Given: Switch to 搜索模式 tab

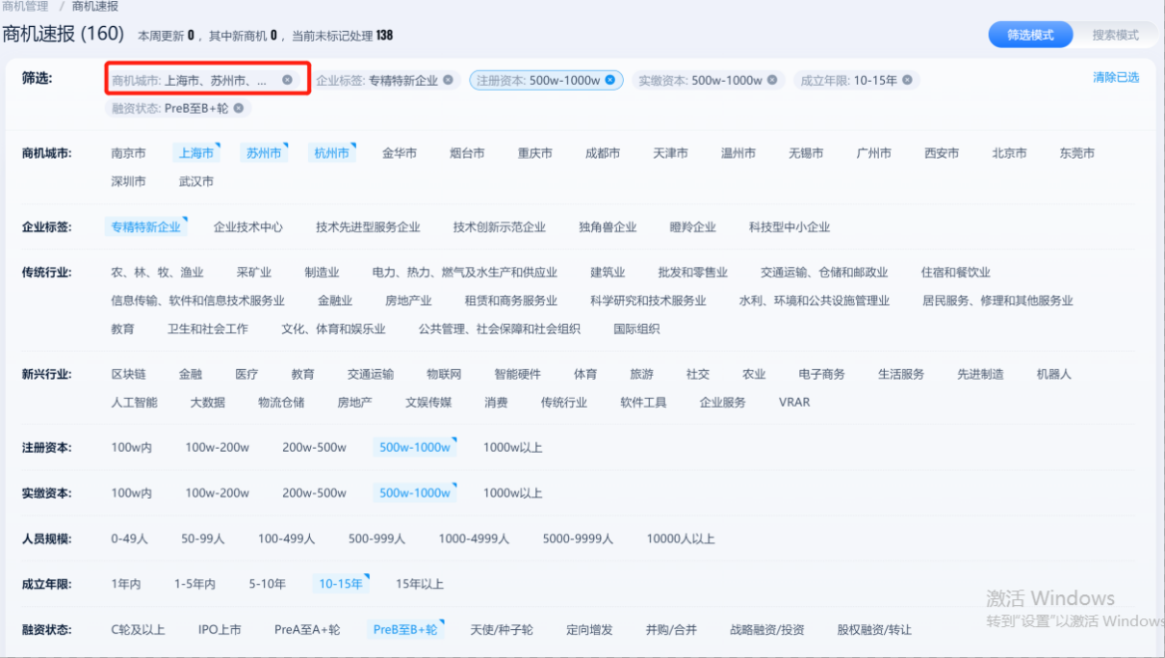Looking at the screenshot, I should click(1115, 35).
